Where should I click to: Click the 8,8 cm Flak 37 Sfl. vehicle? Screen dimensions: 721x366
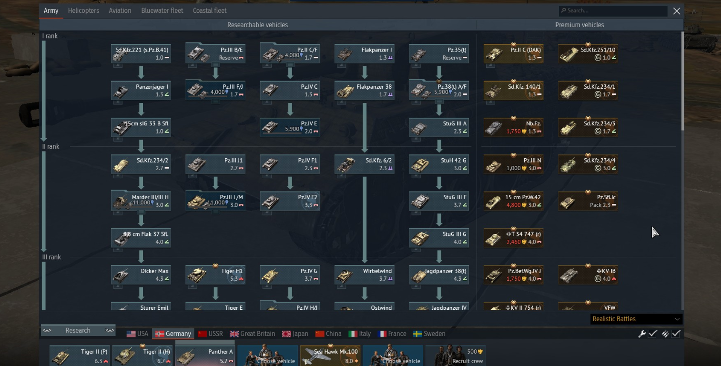point(141,238)
